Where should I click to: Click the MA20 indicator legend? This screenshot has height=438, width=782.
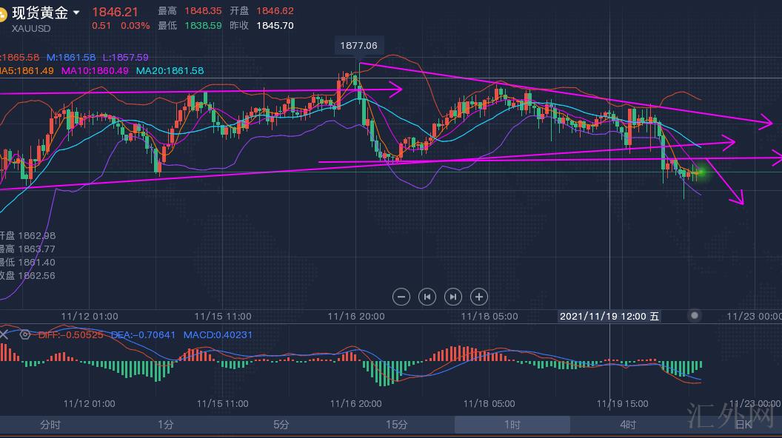(x=170, y=70)
